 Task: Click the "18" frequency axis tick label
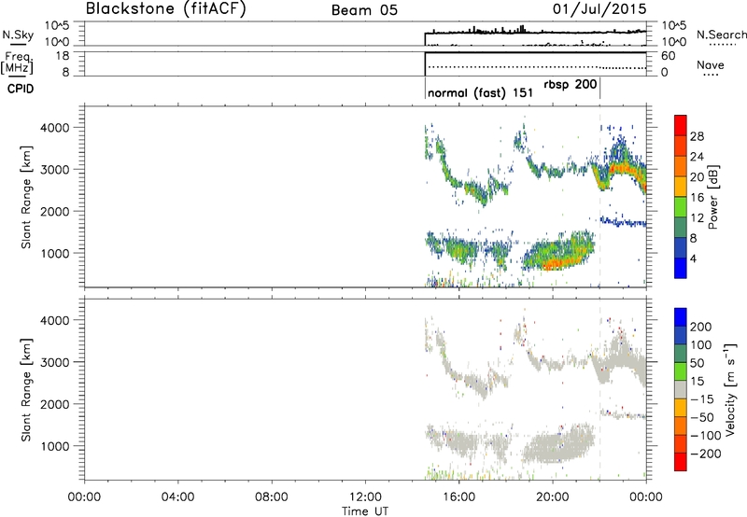click(x=63, y=56)
